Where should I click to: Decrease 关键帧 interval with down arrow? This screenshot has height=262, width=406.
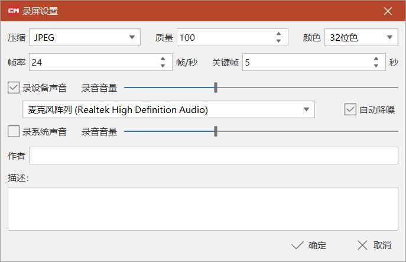[x=376, y=66]
